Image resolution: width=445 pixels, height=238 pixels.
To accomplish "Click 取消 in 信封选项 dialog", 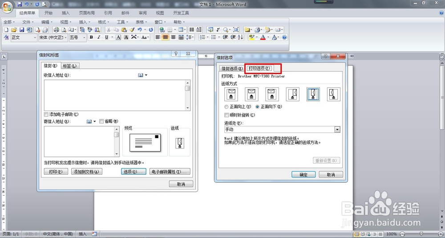I will pyautogui.click(x=331, y=175).
